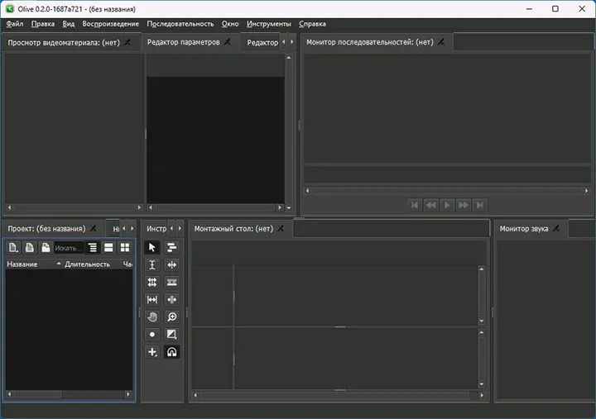Close the Монтажный стол tab
Viewport: 596px width, 419px height.
[281, 228]
